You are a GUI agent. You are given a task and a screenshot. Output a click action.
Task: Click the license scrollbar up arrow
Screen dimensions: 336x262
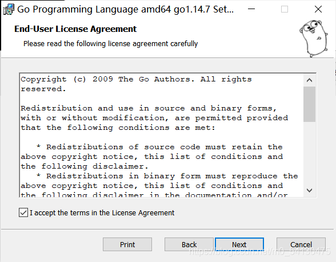(309, 80)
